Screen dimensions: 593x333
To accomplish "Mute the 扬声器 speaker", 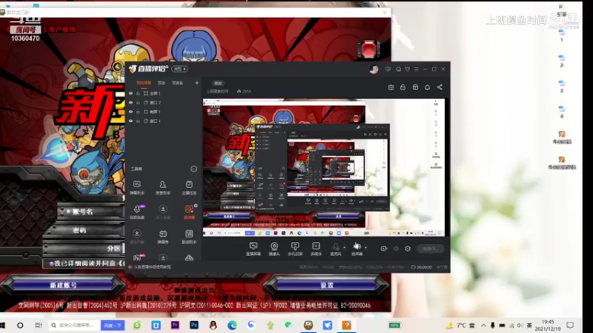I will click(x=357, y=249).
